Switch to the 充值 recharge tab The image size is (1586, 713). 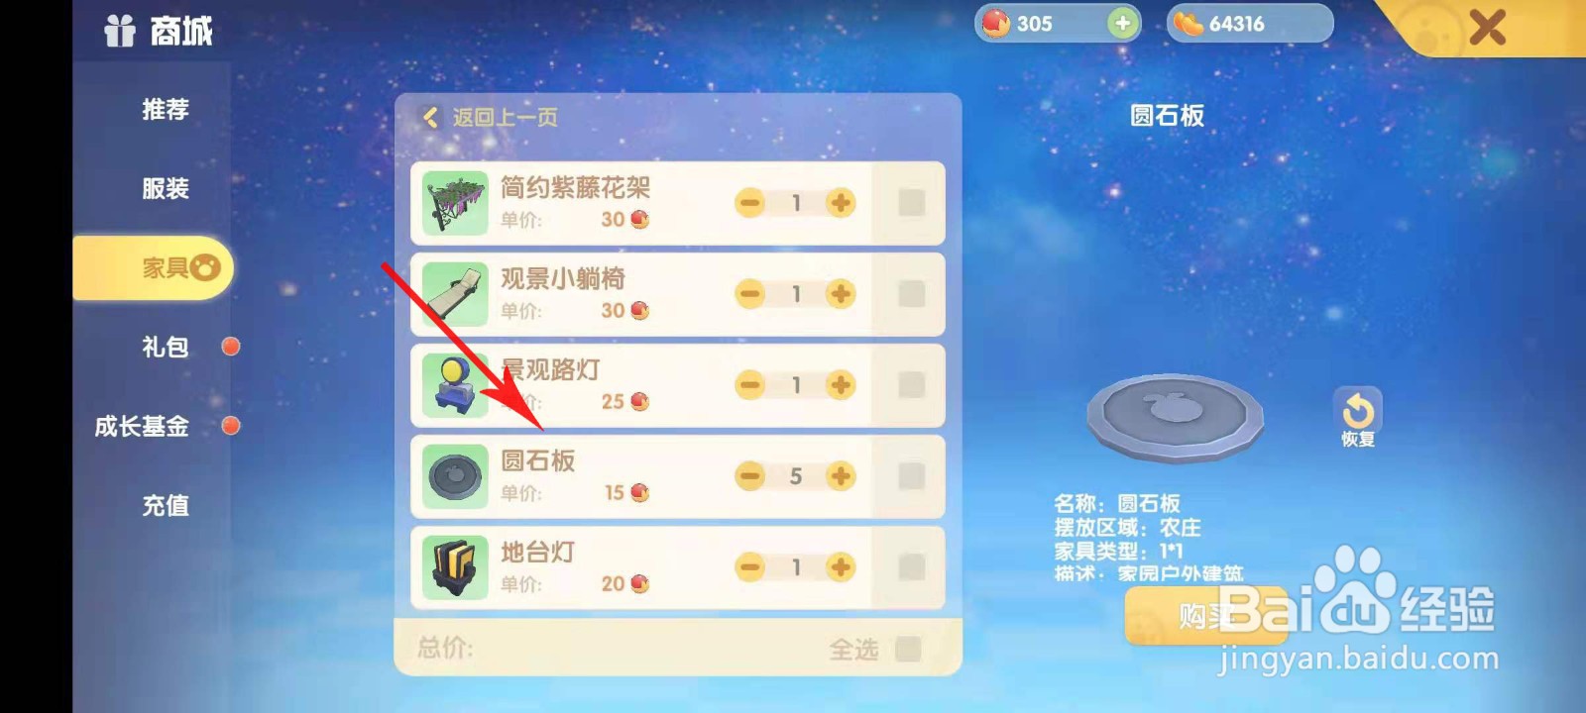[x=166, y=505]
